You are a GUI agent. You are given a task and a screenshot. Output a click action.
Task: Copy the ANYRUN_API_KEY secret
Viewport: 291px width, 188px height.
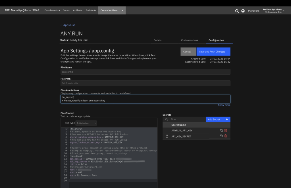tap(221, 130)
